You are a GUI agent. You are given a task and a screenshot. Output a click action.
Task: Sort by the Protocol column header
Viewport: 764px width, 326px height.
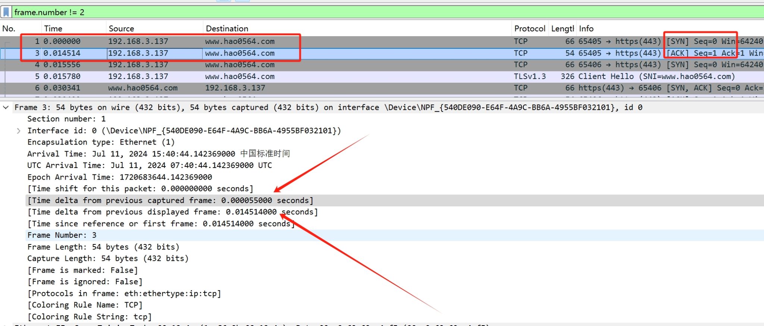pyautogui.click(x=529, y=29)
